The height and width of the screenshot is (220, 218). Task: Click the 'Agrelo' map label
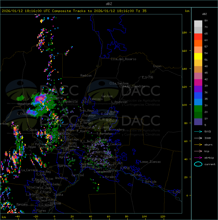[64, 157]
